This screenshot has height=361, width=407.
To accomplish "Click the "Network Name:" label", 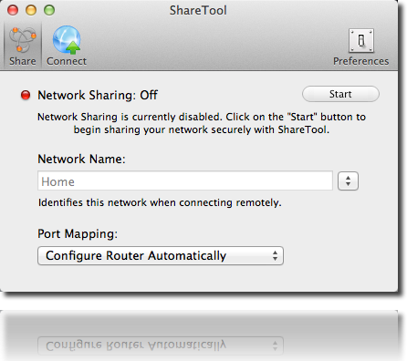I will pos(81,159).
